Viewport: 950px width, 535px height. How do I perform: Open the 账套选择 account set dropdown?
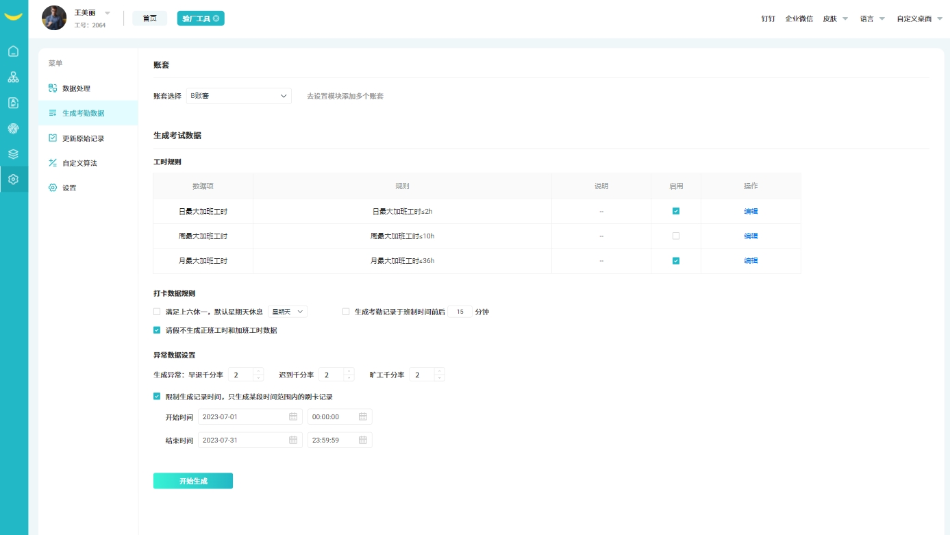pyautogui.click(x=238, y=96)
